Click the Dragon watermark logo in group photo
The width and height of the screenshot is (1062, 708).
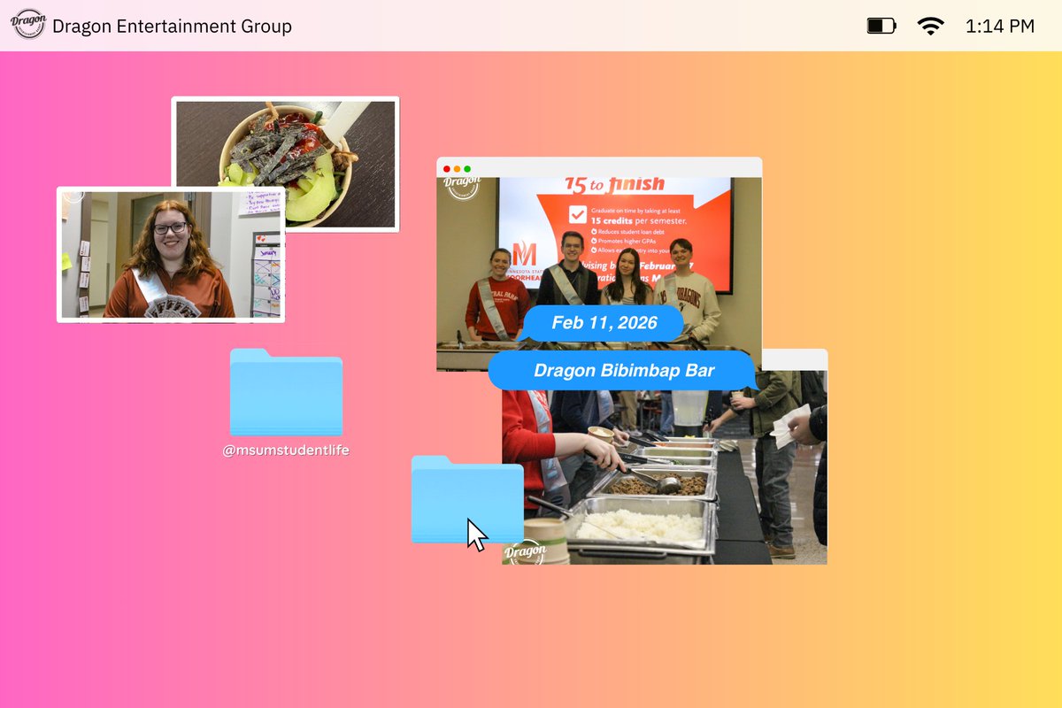[462, 189]
